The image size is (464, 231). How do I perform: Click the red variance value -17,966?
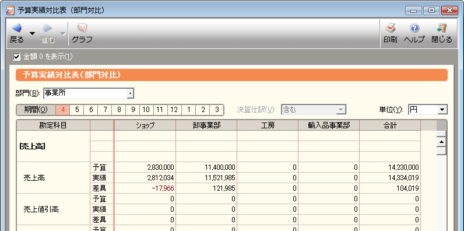pos(163,188)
